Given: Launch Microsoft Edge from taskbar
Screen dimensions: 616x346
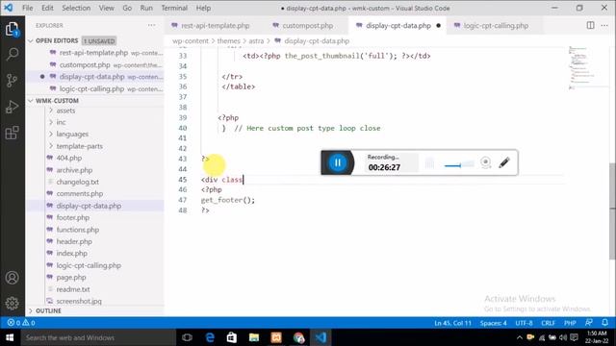Looking at the screenshot, I should (x=210, y=337).
